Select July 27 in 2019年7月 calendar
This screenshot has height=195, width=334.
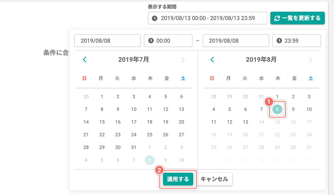(x=182, y=135)
